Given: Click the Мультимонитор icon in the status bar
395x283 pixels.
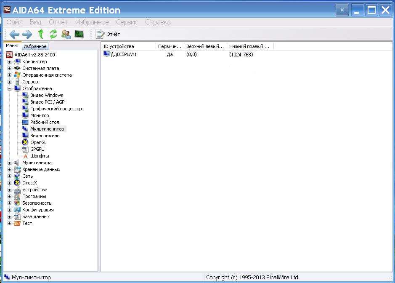Looking at the screenshot, I should (7, 277).
